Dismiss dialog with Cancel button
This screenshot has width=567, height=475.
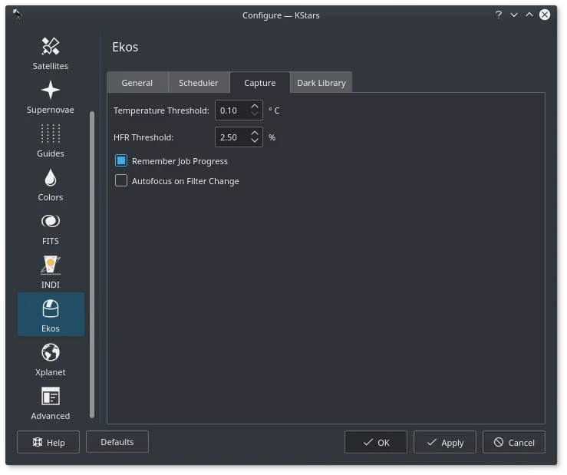pos(514,442)
